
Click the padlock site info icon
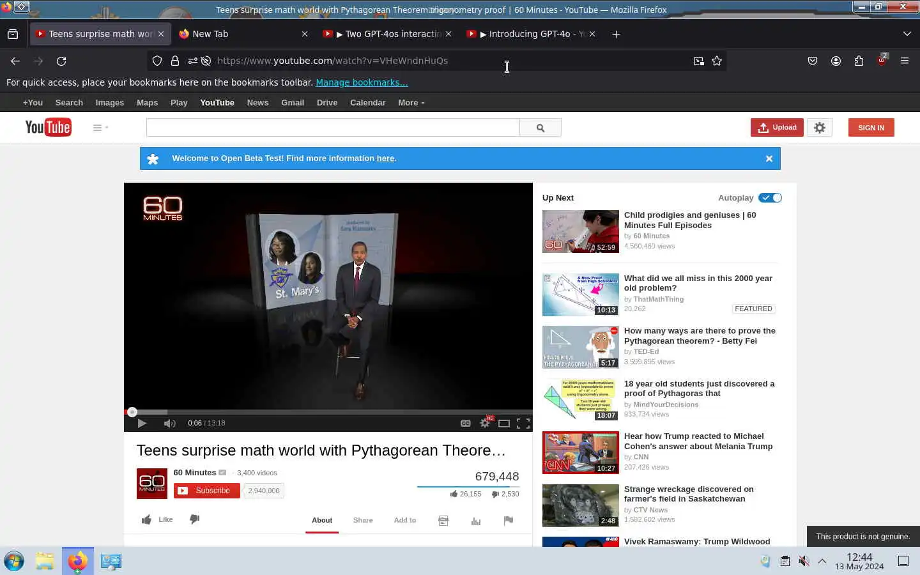pos(175,61)
